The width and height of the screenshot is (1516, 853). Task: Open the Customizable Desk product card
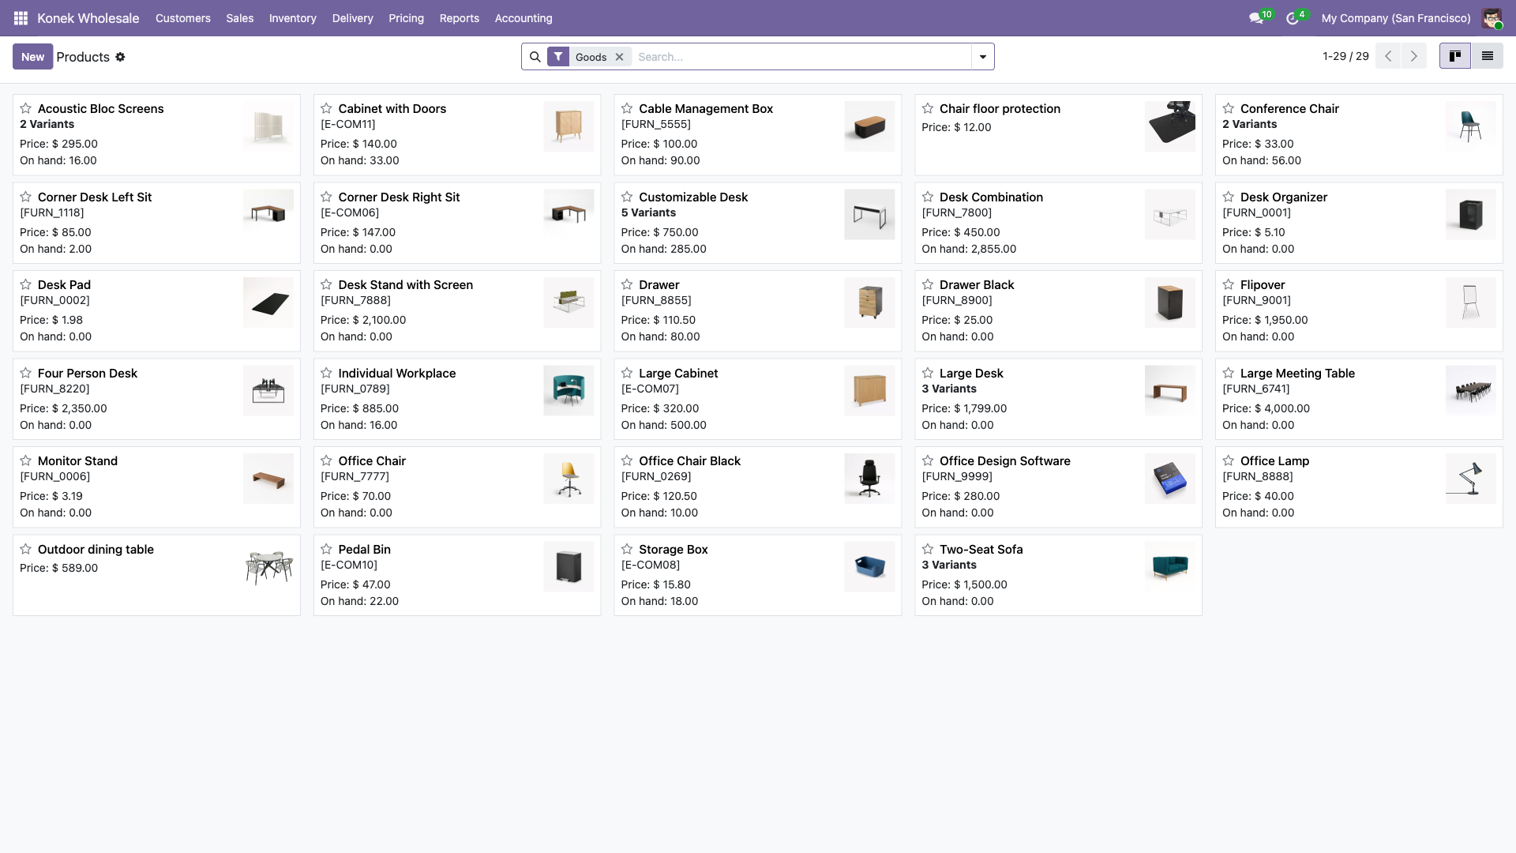[693, 197]
